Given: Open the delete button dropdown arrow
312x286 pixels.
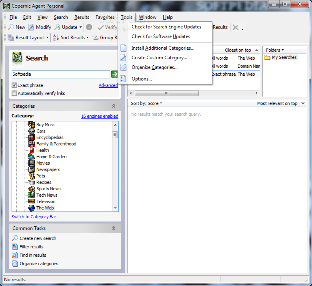Looking at the screenshot, I should (x=242, y=29).
